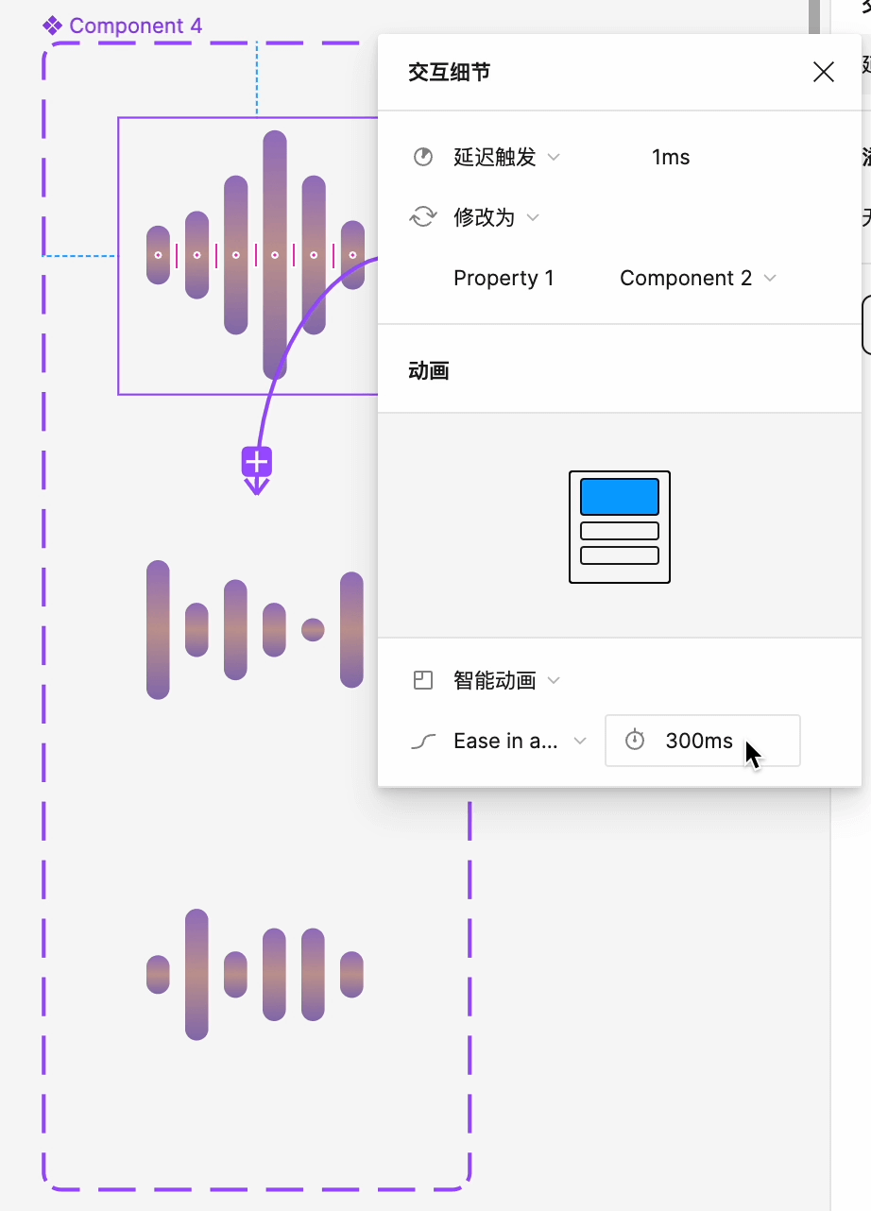Click the purple plus prototype connection node

(257, 462)
